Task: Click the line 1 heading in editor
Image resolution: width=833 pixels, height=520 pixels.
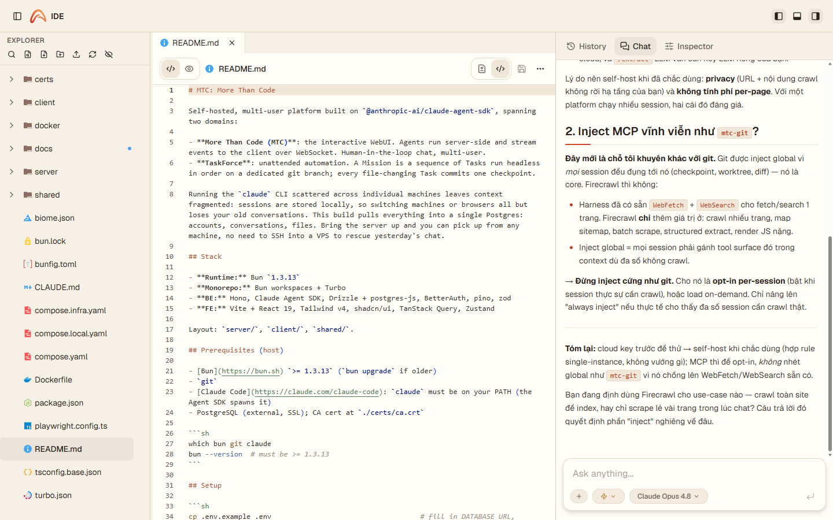Action: coord(232,90)
